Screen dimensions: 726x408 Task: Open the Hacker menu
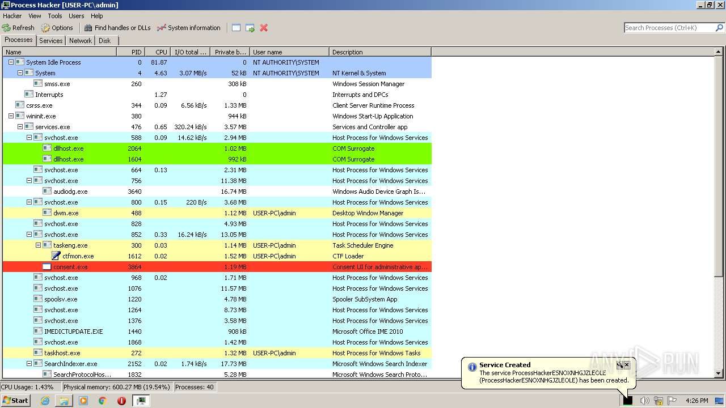(x=12, y=16)
